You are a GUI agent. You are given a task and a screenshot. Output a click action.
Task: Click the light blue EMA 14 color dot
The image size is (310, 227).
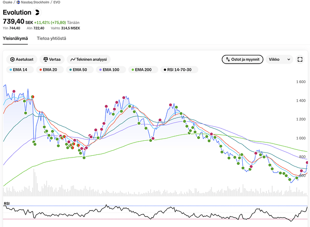click(10, 69)
